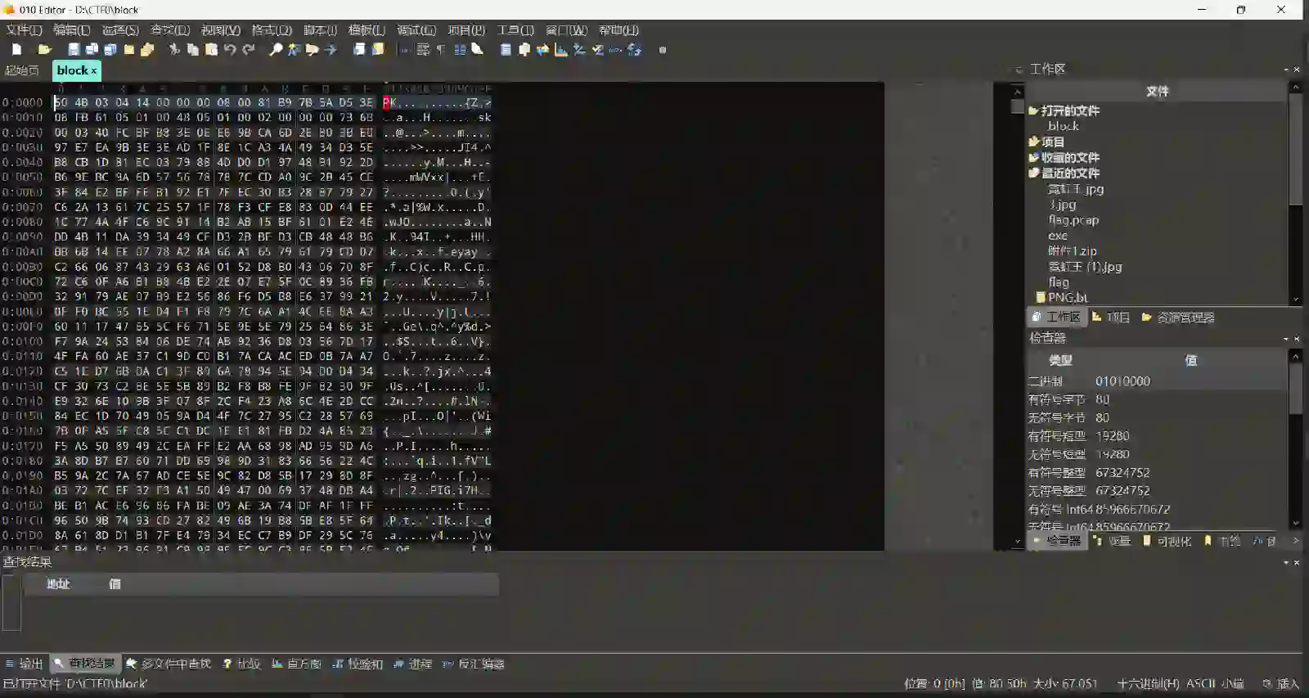Click the Find magnifier icon in toolbar
Image resolution: width=1309 pixels, height=698 pixels.
coord(276,50)
